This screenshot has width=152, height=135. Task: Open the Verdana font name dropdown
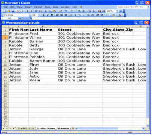coord(30,15)
